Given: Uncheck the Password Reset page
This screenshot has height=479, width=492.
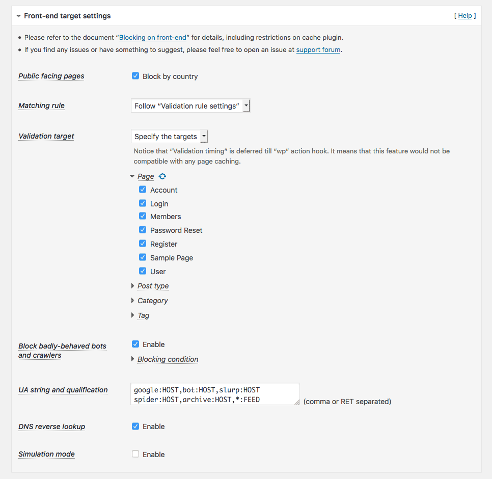Looking at the screenshot, I should [x=143, y=230].
